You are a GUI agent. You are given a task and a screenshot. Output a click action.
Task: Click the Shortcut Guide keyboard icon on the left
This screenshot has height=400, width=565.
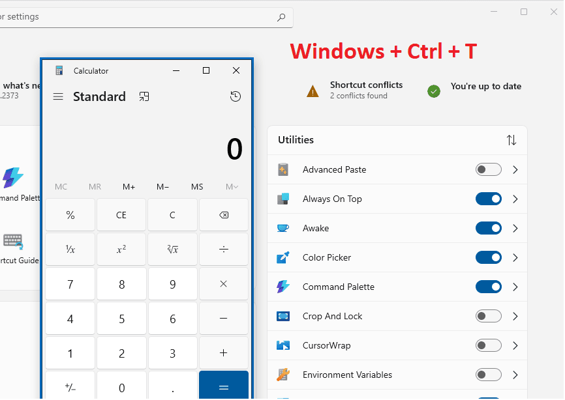pyautogui.click(x=13, y=241)
